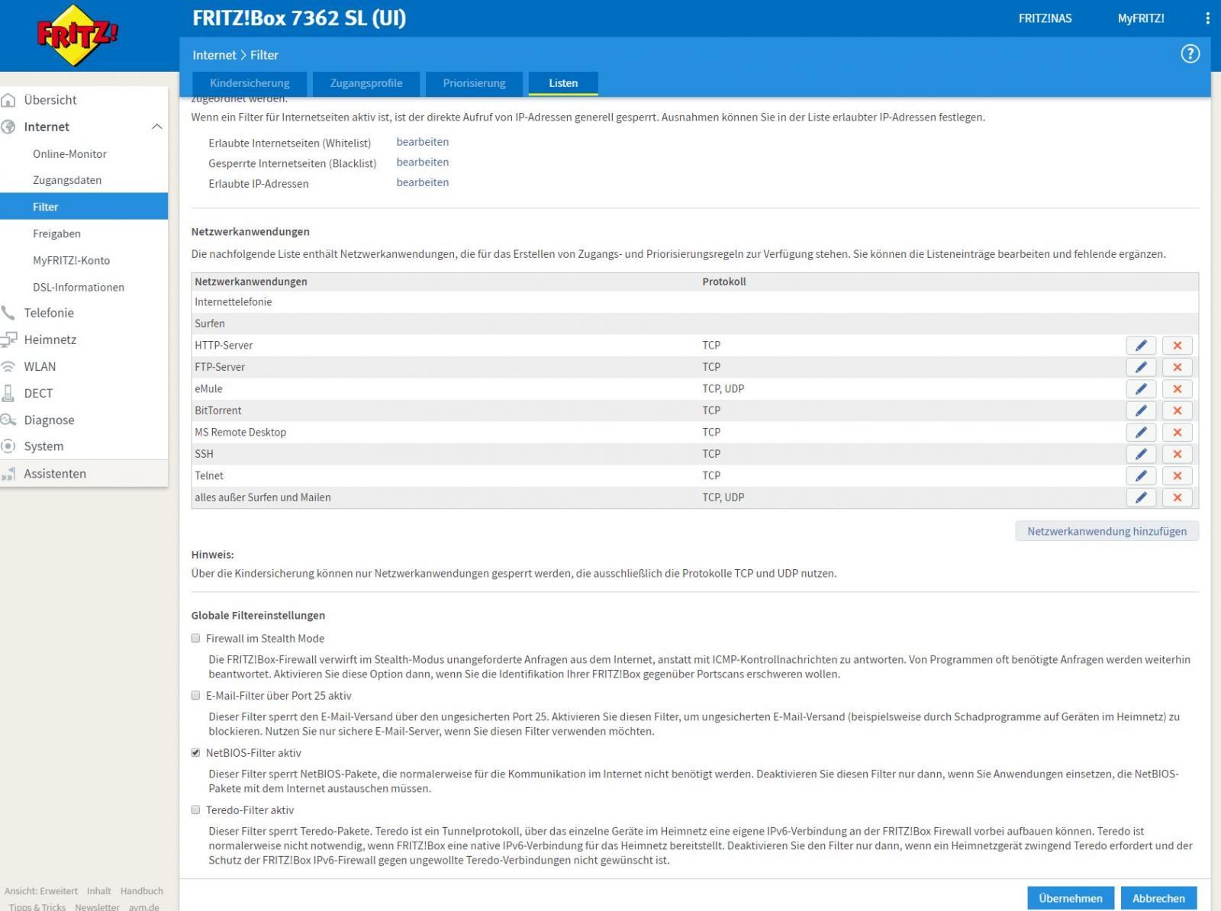The height and width of the screenshot is (911, 1221).
Task: Edit the Telnet entry
Action: coord(1141,476)
